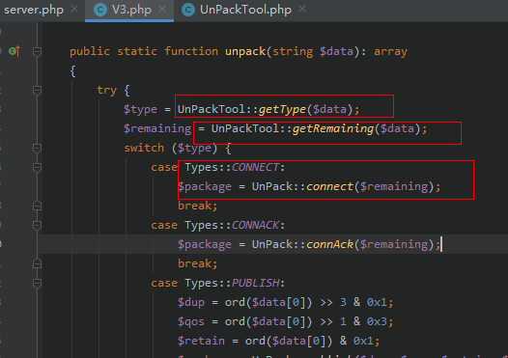Collapse the switch ($type) fold marker
This screenshot has width=508, height=358.
pos(37,148)
